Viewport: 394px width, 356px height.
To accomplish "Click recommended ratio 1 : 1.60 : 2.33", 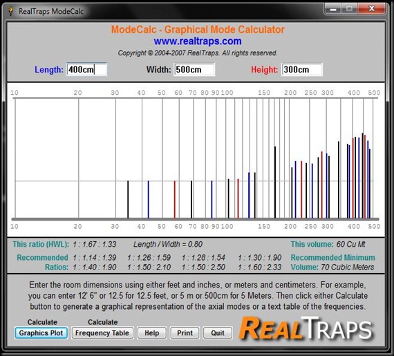I will coord(260,267).
